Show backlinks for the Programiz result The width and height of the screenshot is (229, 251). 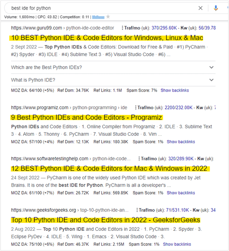(181, 142)
